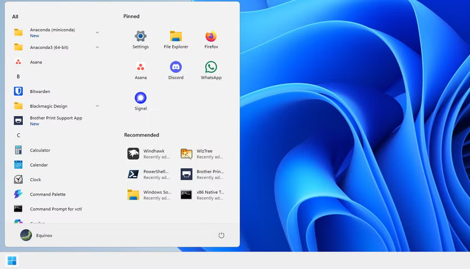Expand the Anaconda (miniconda) folder
This screenshot has width=470, height=269.
click(x=97, y=32)
